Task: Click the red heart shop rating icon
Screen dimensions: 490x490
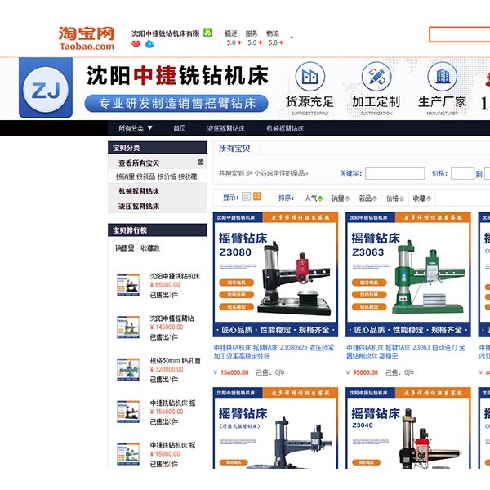Action: [136, 44]
